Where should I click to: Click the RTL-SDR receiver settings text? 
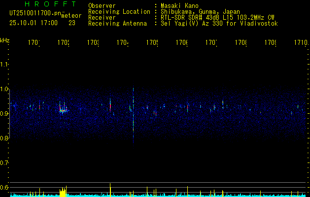[x=217, y=18]
